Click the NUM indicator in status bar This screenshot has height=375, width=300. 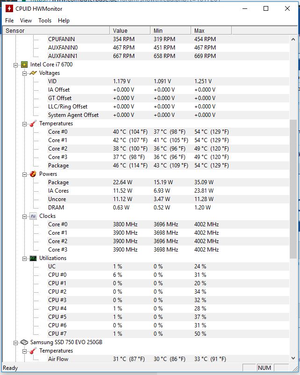tap(264, 368)
